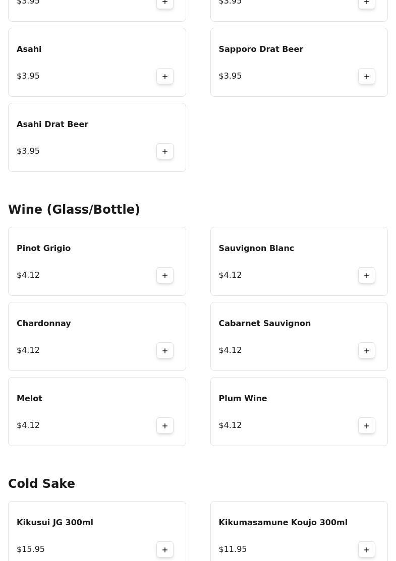Add Sauvignon Blanc using plus button
The image size is (396, 561).
(367, 275)
